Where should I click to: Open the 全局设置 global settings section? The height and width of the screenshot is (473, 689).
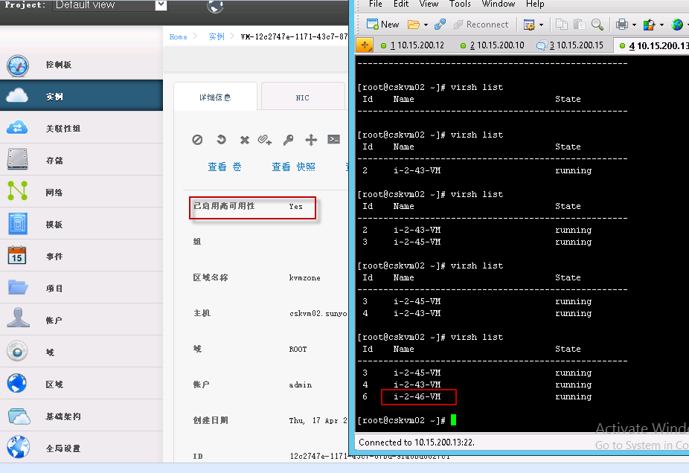tap(81, 448)
